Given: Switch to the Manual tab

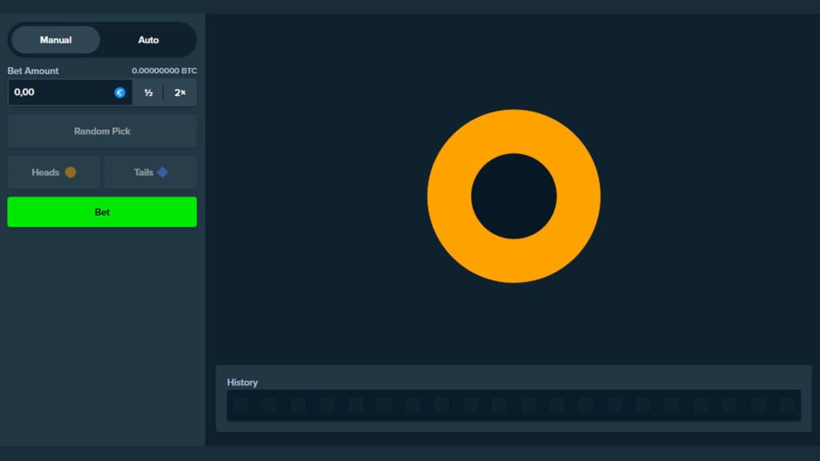Looking at the screenshot, I should tap(55, 40).
